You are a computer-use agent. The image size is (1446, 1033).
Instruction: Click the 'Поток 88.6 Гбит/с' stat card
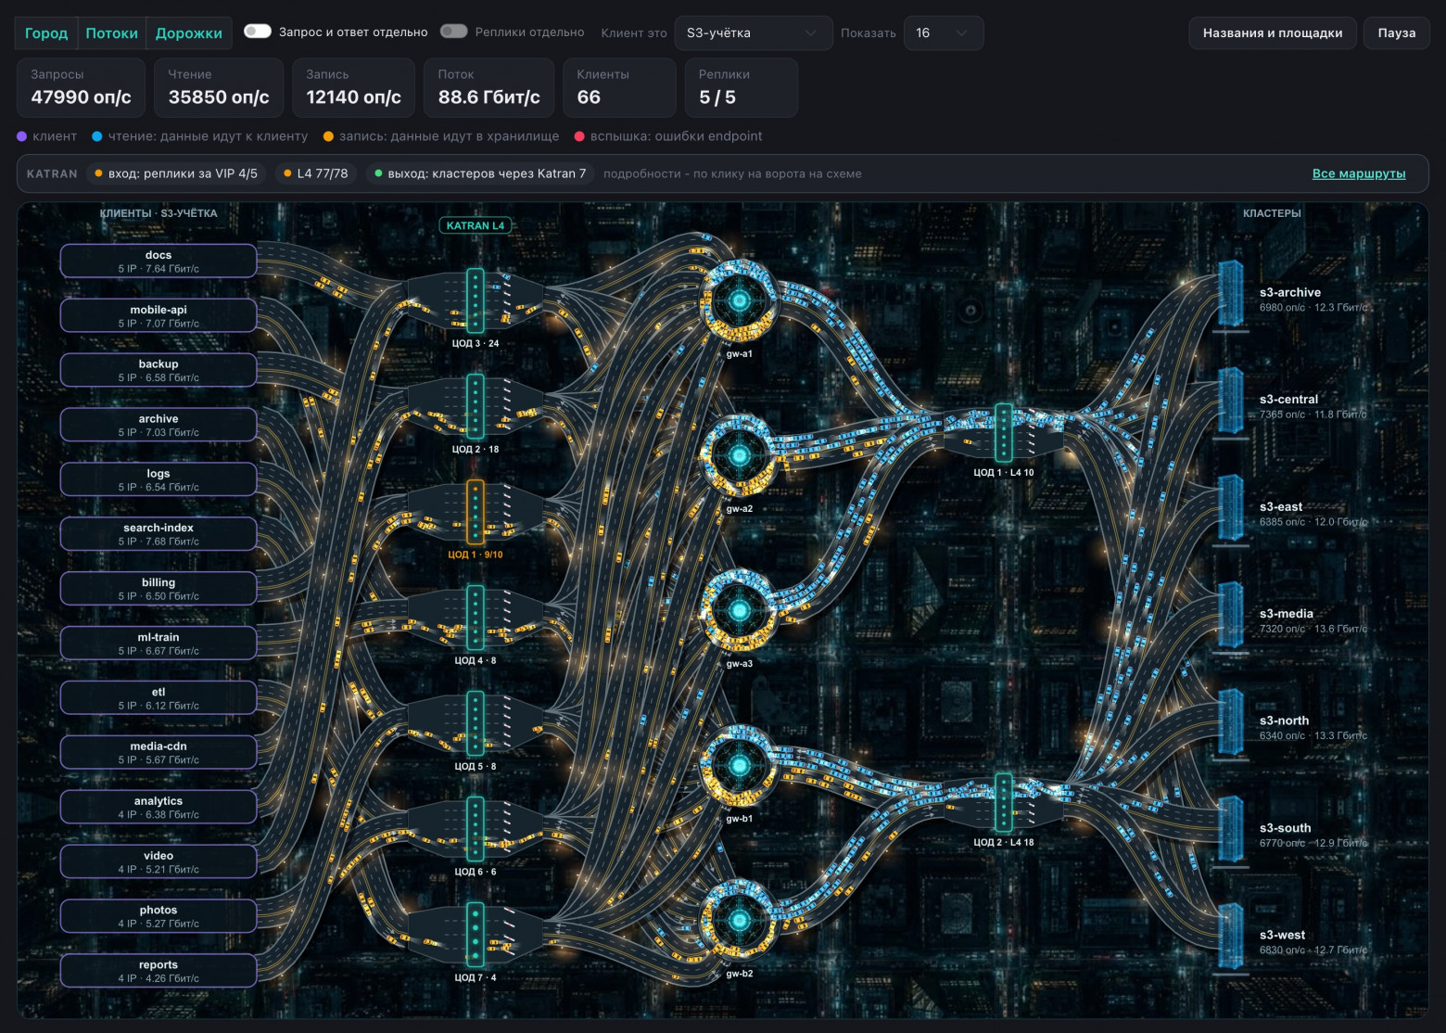click(x=489, y=87)
